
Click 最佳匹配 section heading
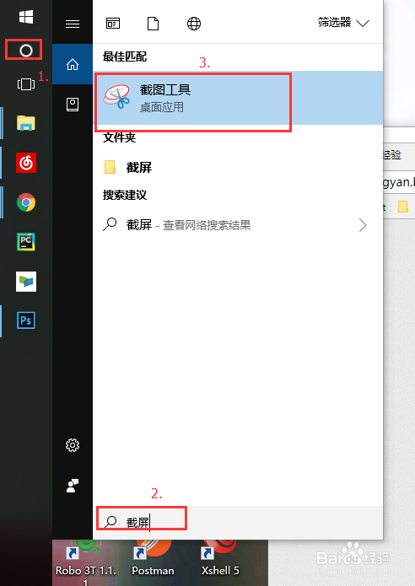point(125,56)
